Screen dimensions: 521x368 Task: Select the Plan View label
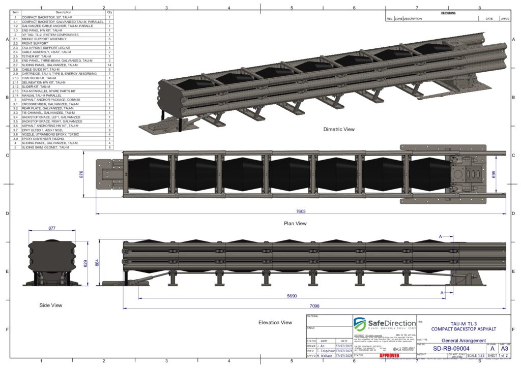(295, 223)
